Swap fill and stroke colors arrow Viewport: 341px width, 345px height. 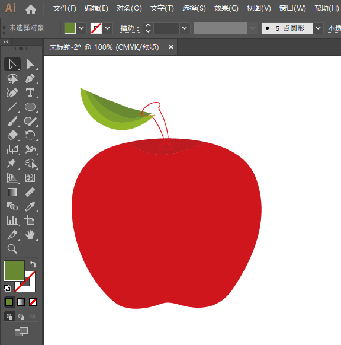pyautogui.click(x=33, y=264)
